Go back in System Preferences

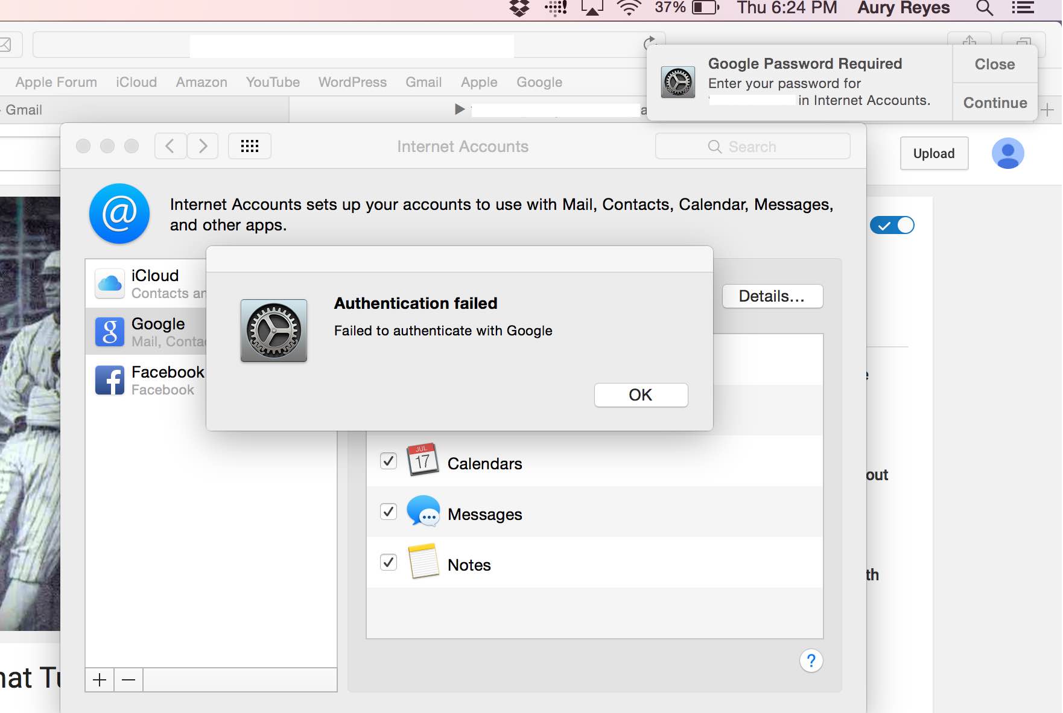tap(170, 146)
